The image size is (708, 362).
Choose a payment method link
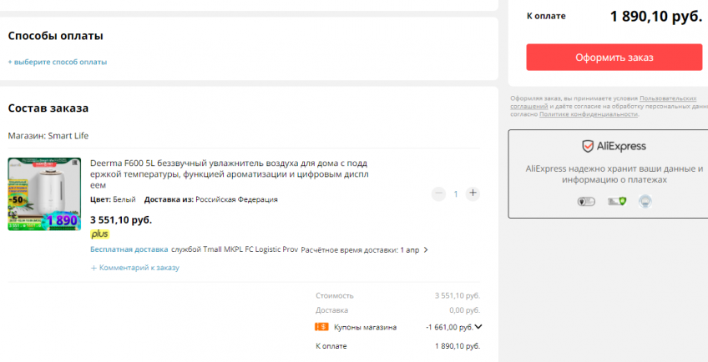(x=58, y=62)
